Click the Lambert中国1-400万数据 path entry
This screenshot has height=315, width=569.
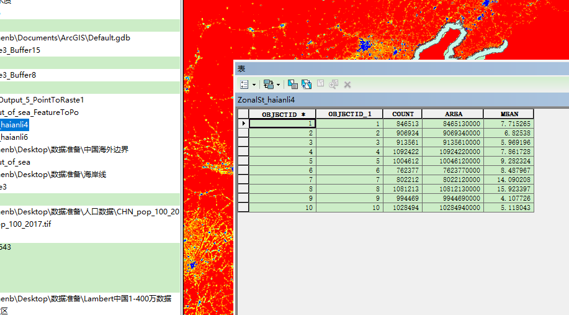point(86,299)
